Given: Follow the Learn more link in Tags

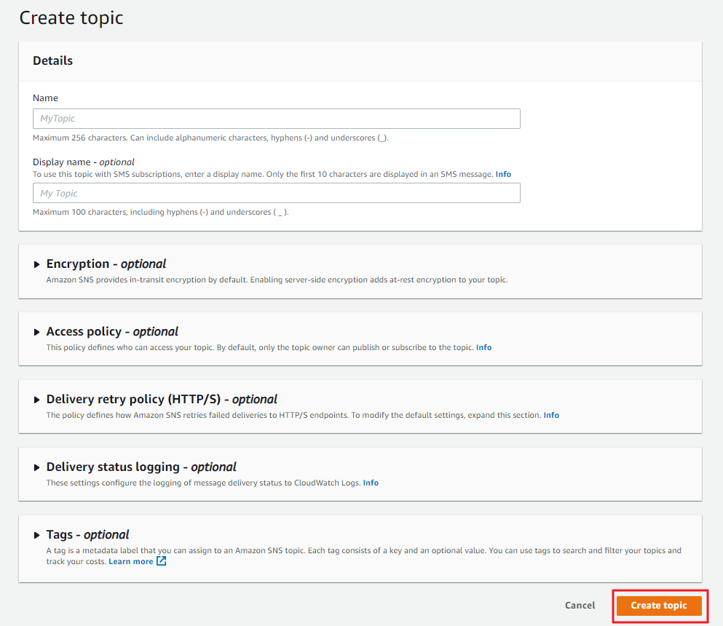Looking at the screenshot, I should pos(131,562).
